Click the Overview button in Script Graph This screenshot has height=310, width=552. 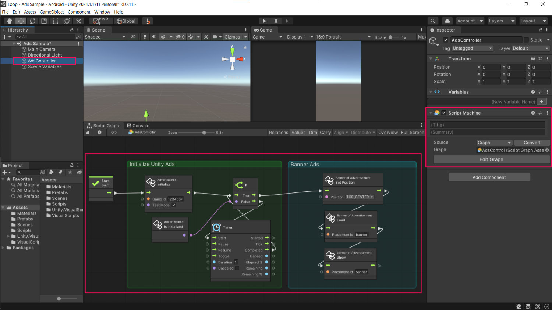point(388,133)
